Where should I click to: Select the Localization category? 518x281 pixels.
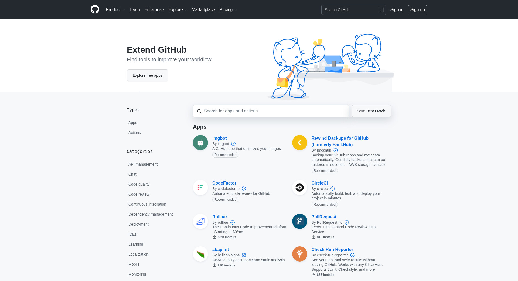point(138,254)
